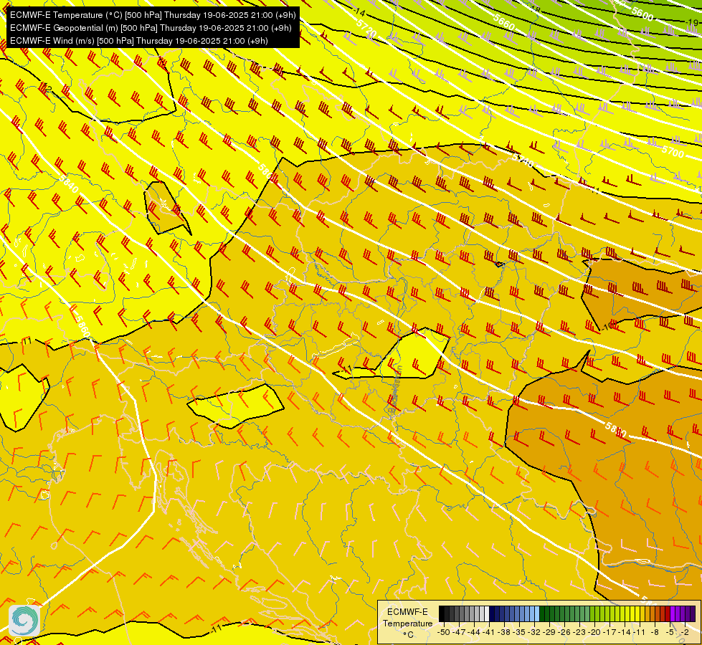Click the -44 legend tick label

coord(474,633)
